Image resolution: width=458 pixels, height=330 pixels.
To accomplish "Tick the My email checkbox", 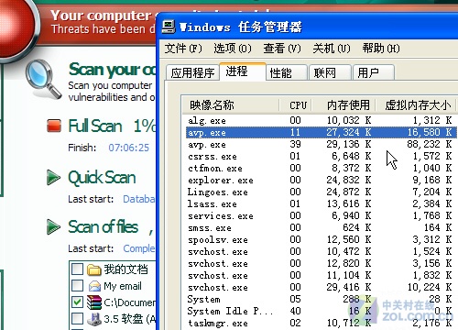I will click(77, 286).
